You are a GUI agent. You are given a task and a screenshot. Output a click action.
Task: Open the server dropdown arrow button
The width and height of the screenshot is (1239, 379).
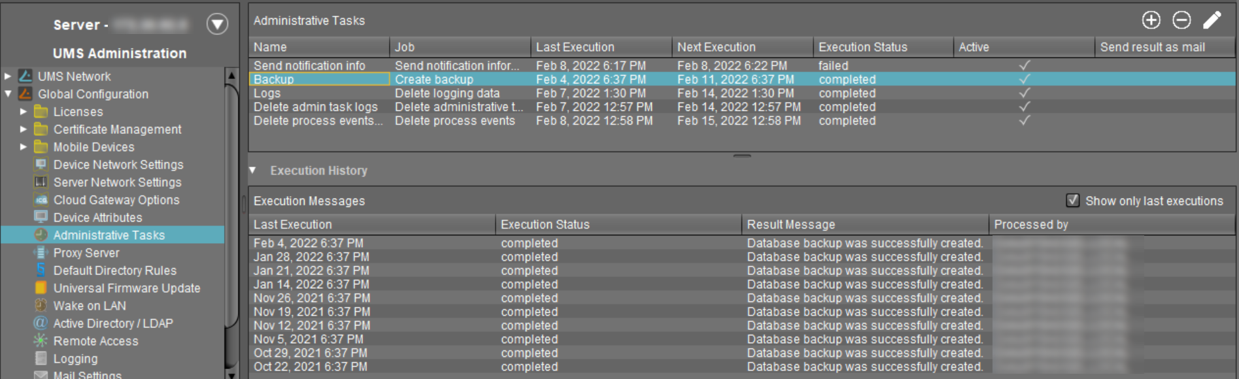click(217, 25)
